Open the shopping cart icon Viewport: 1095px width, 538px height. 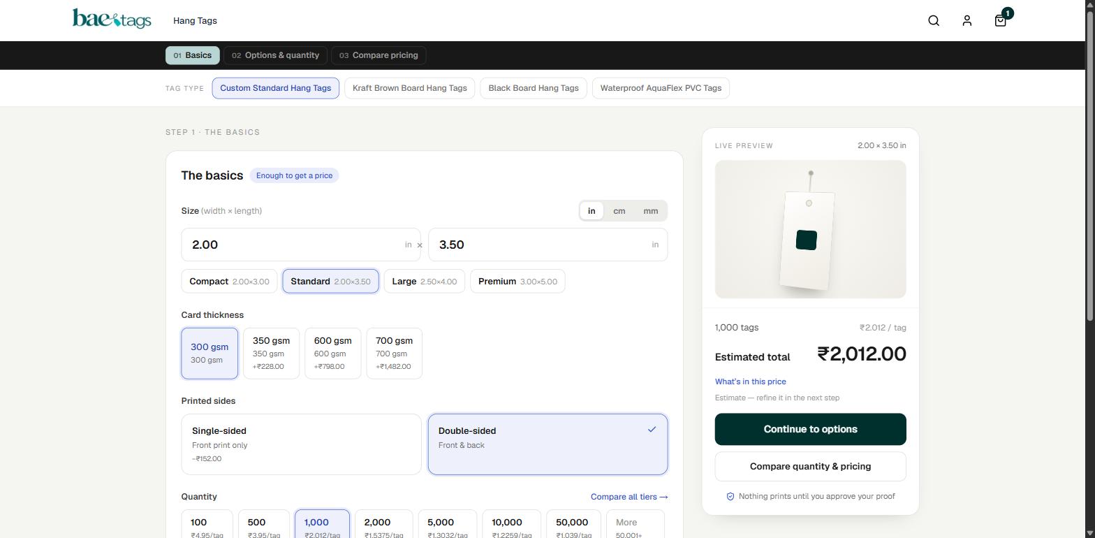(1001, 21)
